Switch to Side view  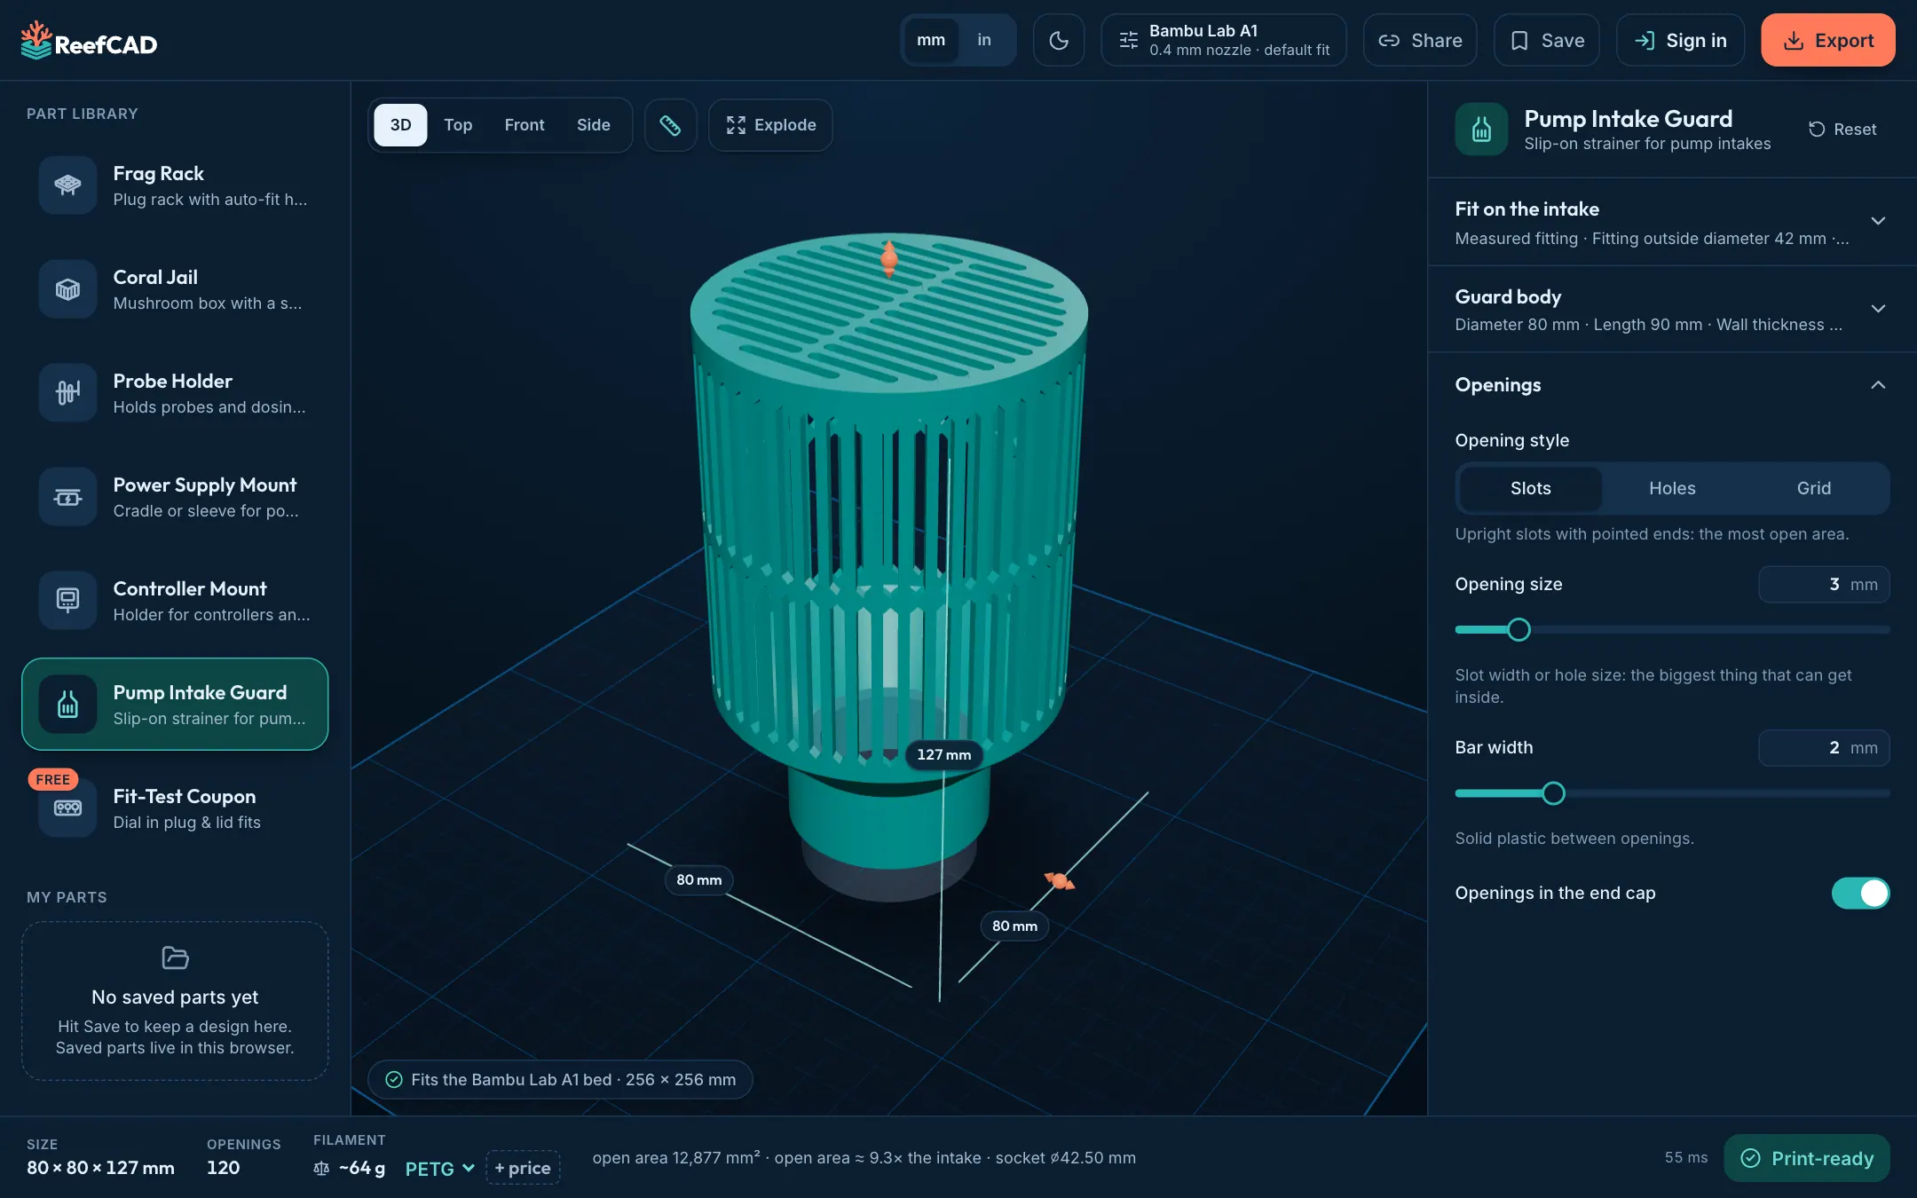tap(593, 125)
